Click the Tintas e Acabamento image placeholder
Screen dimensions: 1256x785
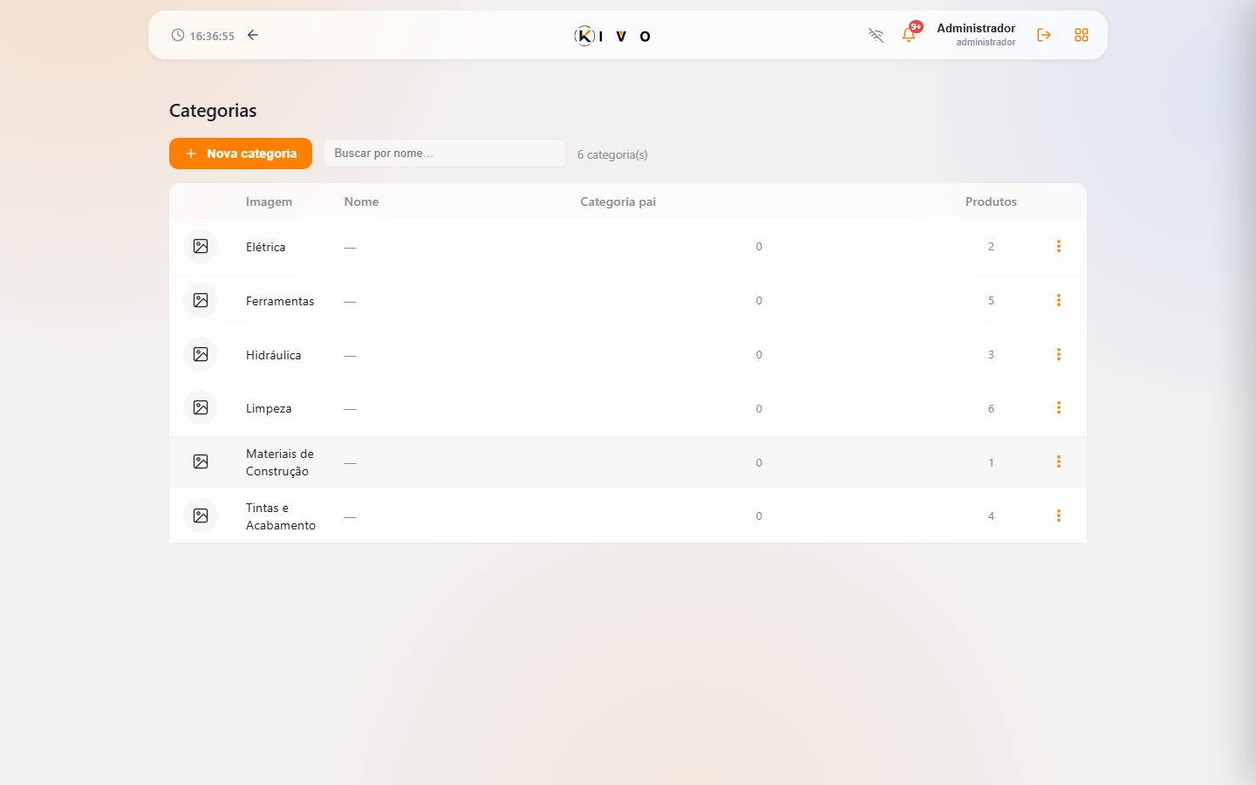201,516
